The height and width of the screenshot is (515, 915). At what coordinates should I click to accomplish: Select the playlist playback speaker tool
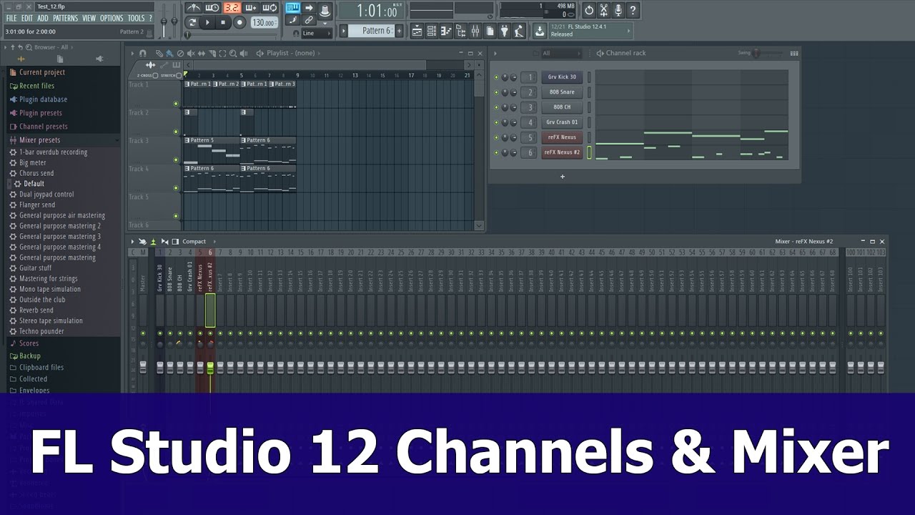click(x=243, y=53)
